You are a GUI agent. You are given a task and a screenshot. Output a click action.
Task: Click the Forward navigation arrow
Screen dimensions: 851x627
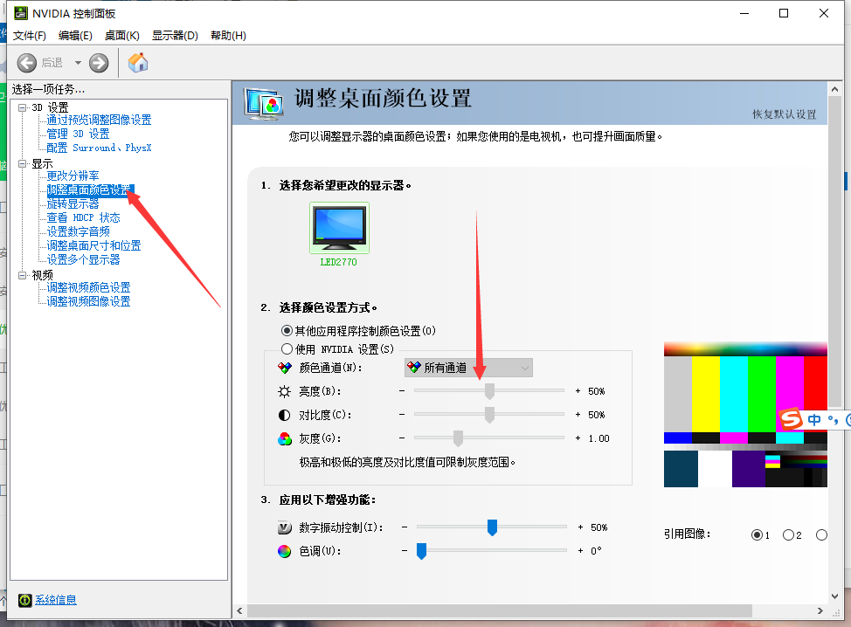coord(97,62)
